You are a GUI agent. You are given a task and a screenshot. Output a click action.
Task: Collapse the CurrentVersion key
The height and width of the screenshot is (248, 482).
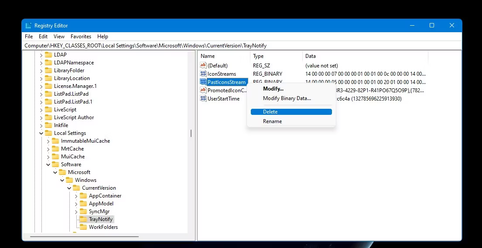coord(69,188)
